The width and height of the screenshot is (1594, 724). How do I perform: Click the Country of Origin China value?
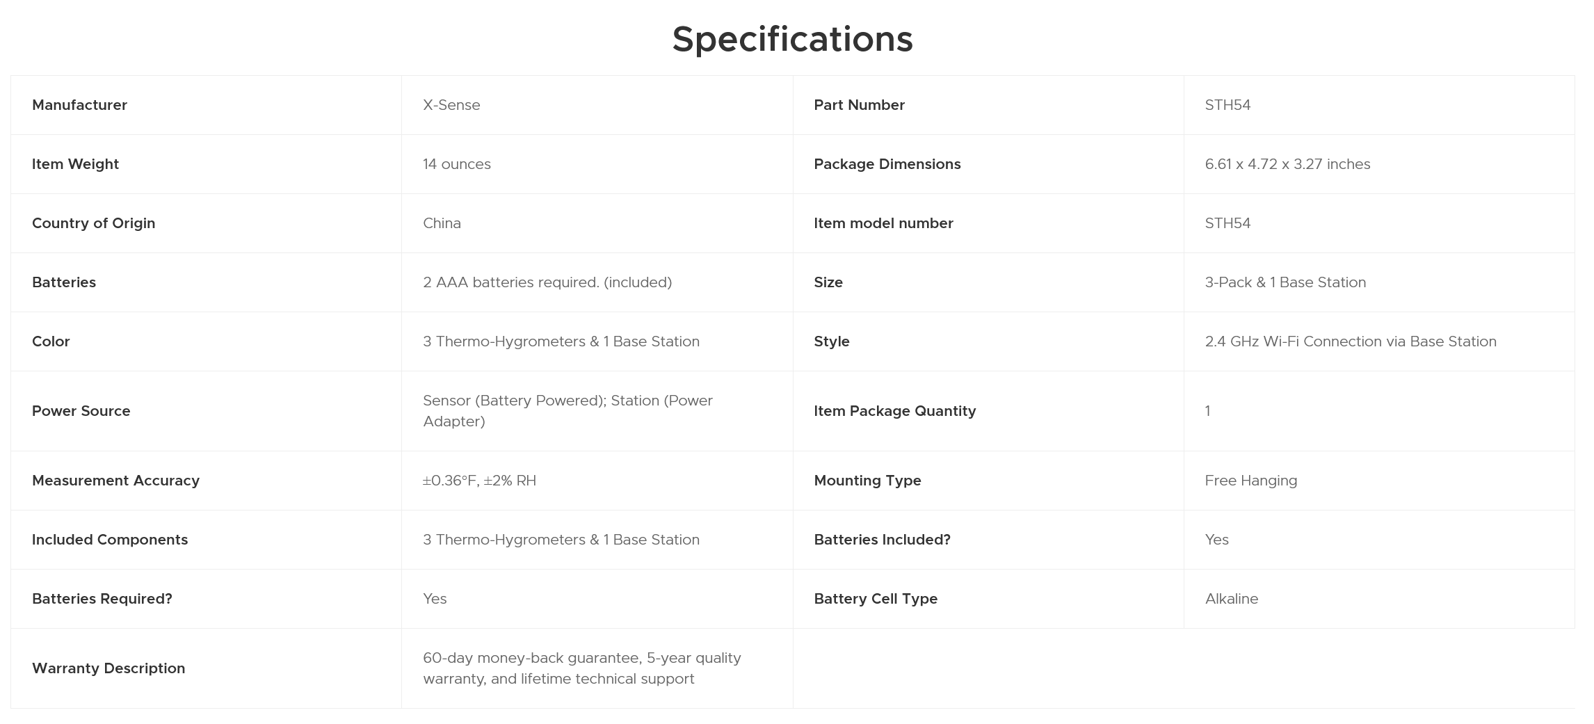click(x=442, y=223)
